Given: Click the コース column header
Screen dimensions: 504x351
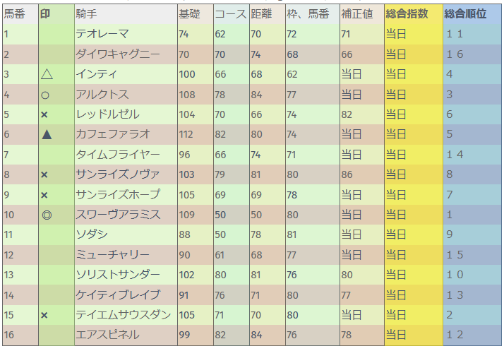Looking at the screenshot, I should (230, 14).
